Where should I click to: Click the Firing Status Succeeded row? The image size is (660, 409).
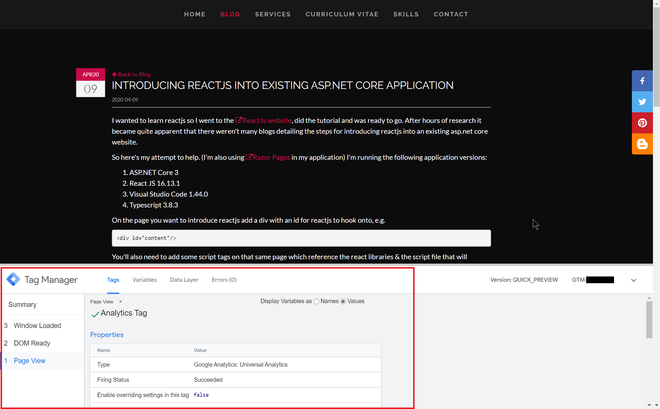(x=235, y=380)
